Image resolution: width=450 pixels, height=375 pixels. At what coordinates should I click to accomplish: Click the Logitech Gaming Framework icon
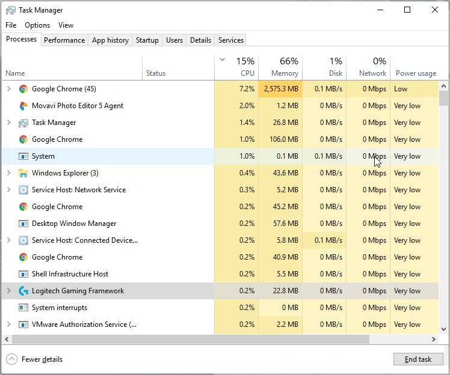pos(23,291)
